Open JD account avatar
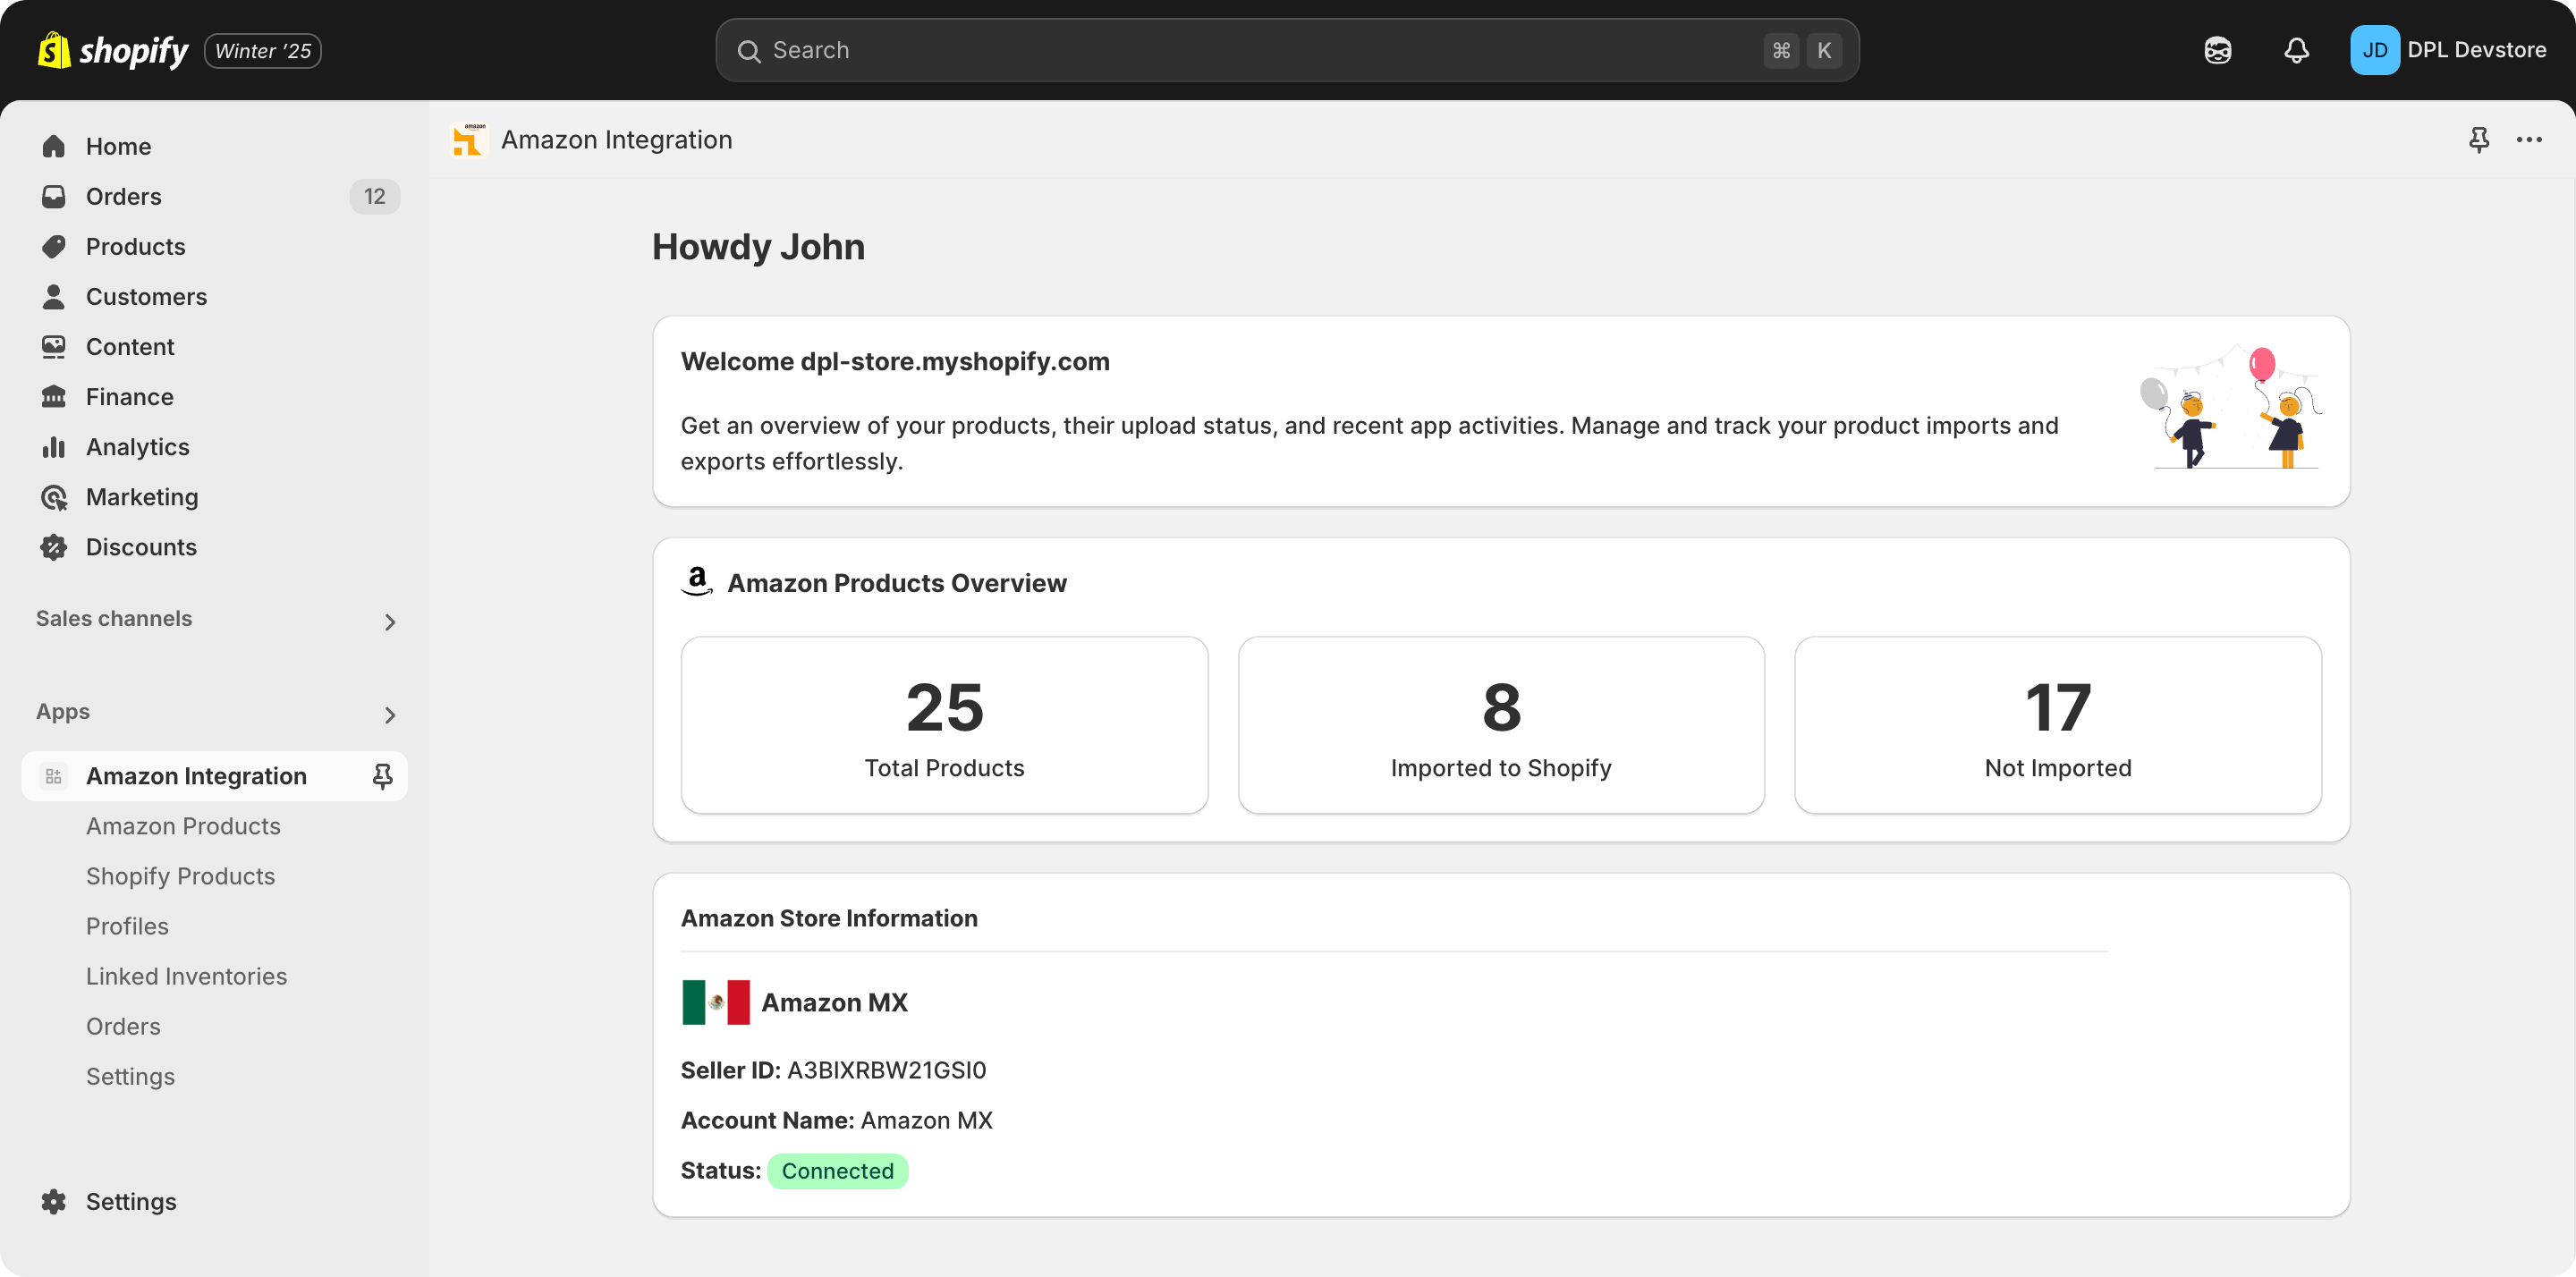Viewport: 2576px width, 1277px height. click(x=2374, y=50)
